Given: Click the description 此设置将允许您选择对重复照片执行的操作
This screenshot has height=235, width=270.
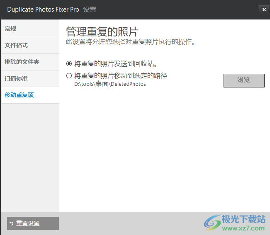Looking at the screenshot, I should [x=130, y=42].
